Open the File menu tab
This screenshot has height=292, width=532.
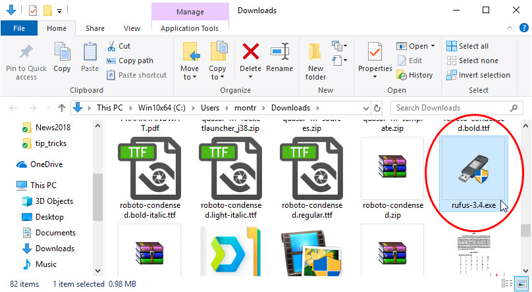click(19, 28)
